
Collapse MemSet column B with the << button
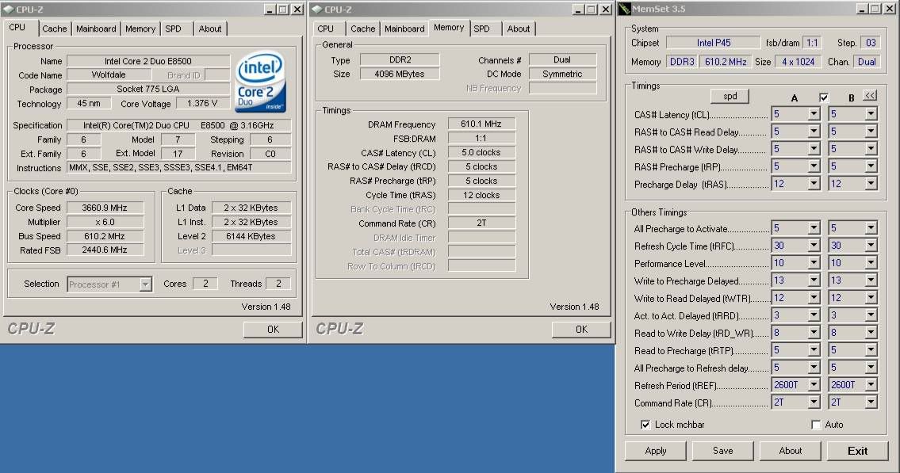pos(870,96)
